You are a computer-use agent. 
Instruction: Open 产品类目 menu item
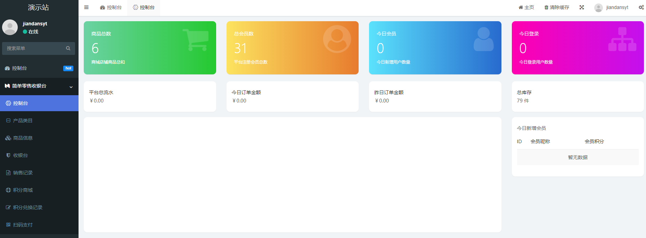pyautogui.click(x=39, y=121)
